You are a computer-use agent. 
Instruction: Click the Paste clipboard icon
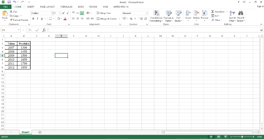pos(5,13)
